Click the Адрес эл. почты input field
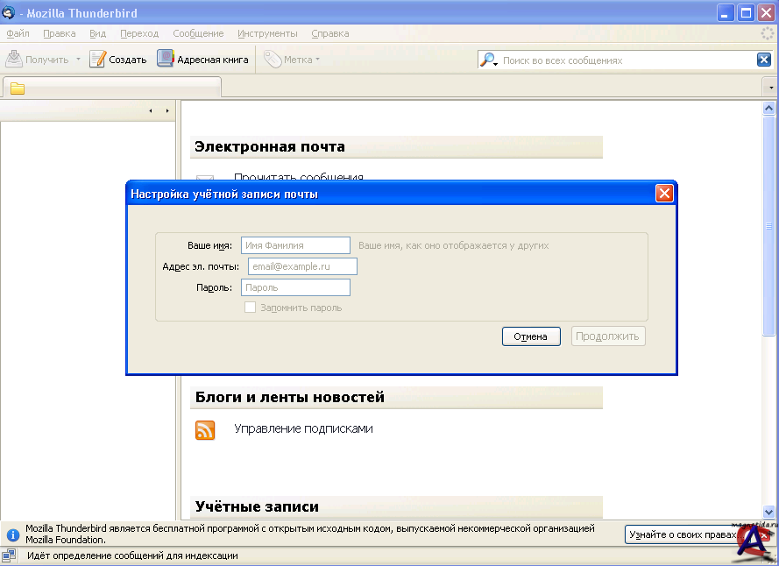The width and height of the screenshot is (779, 566). pos(302,266)
